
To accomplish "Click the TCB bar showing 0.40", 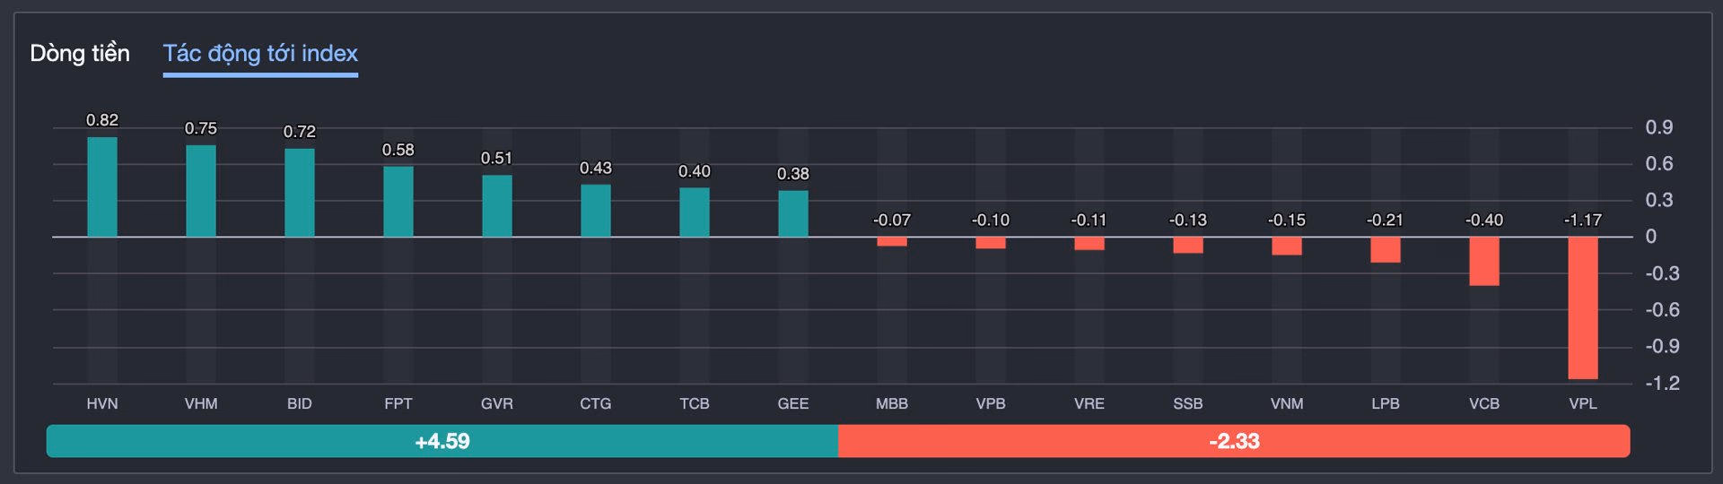I will [x=695, y=212].
